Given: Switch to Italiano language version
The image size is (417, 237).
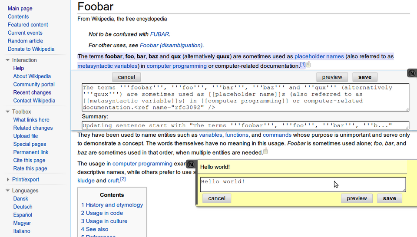Looking at the screenshot, I should (x=22, y=231).
